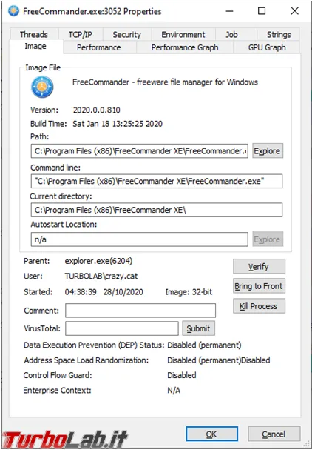Screen dimensions: 312x450
Task: Click Explore next to the Path field
Action: [268, 151]
